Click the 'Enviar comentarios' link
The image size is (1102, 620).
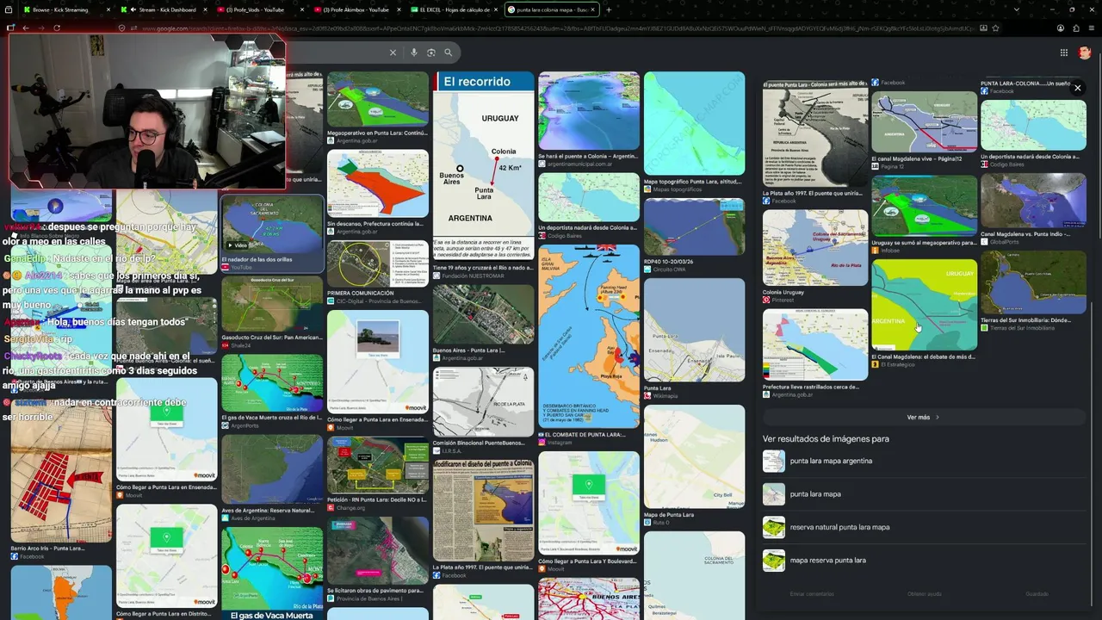(812, 594)
